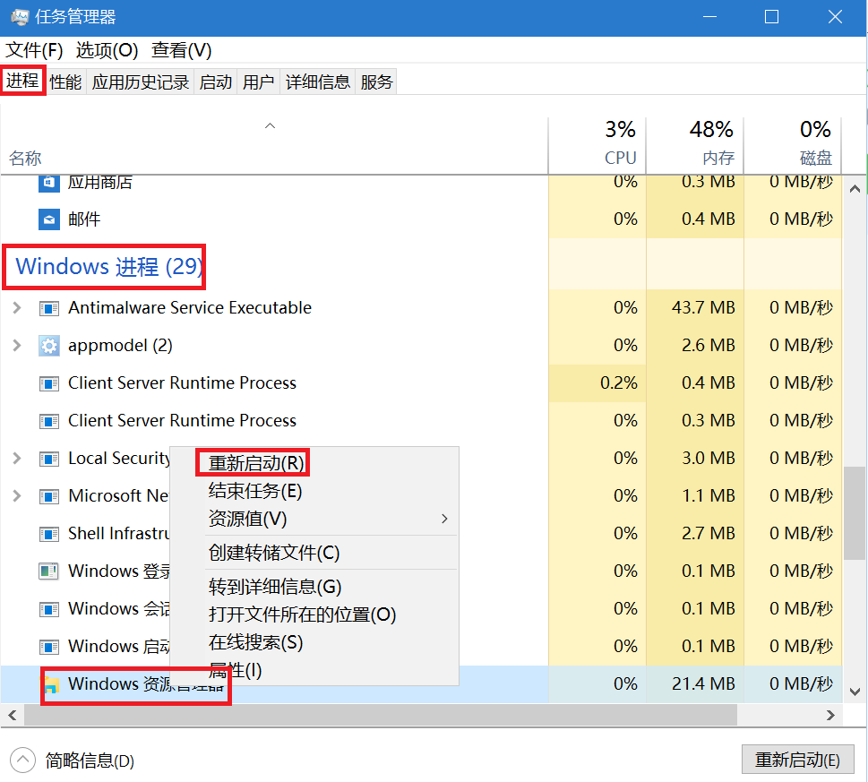Expand the Antimalware Service Executable row
The image size is (868, 782).
click(x=17, y=308)
